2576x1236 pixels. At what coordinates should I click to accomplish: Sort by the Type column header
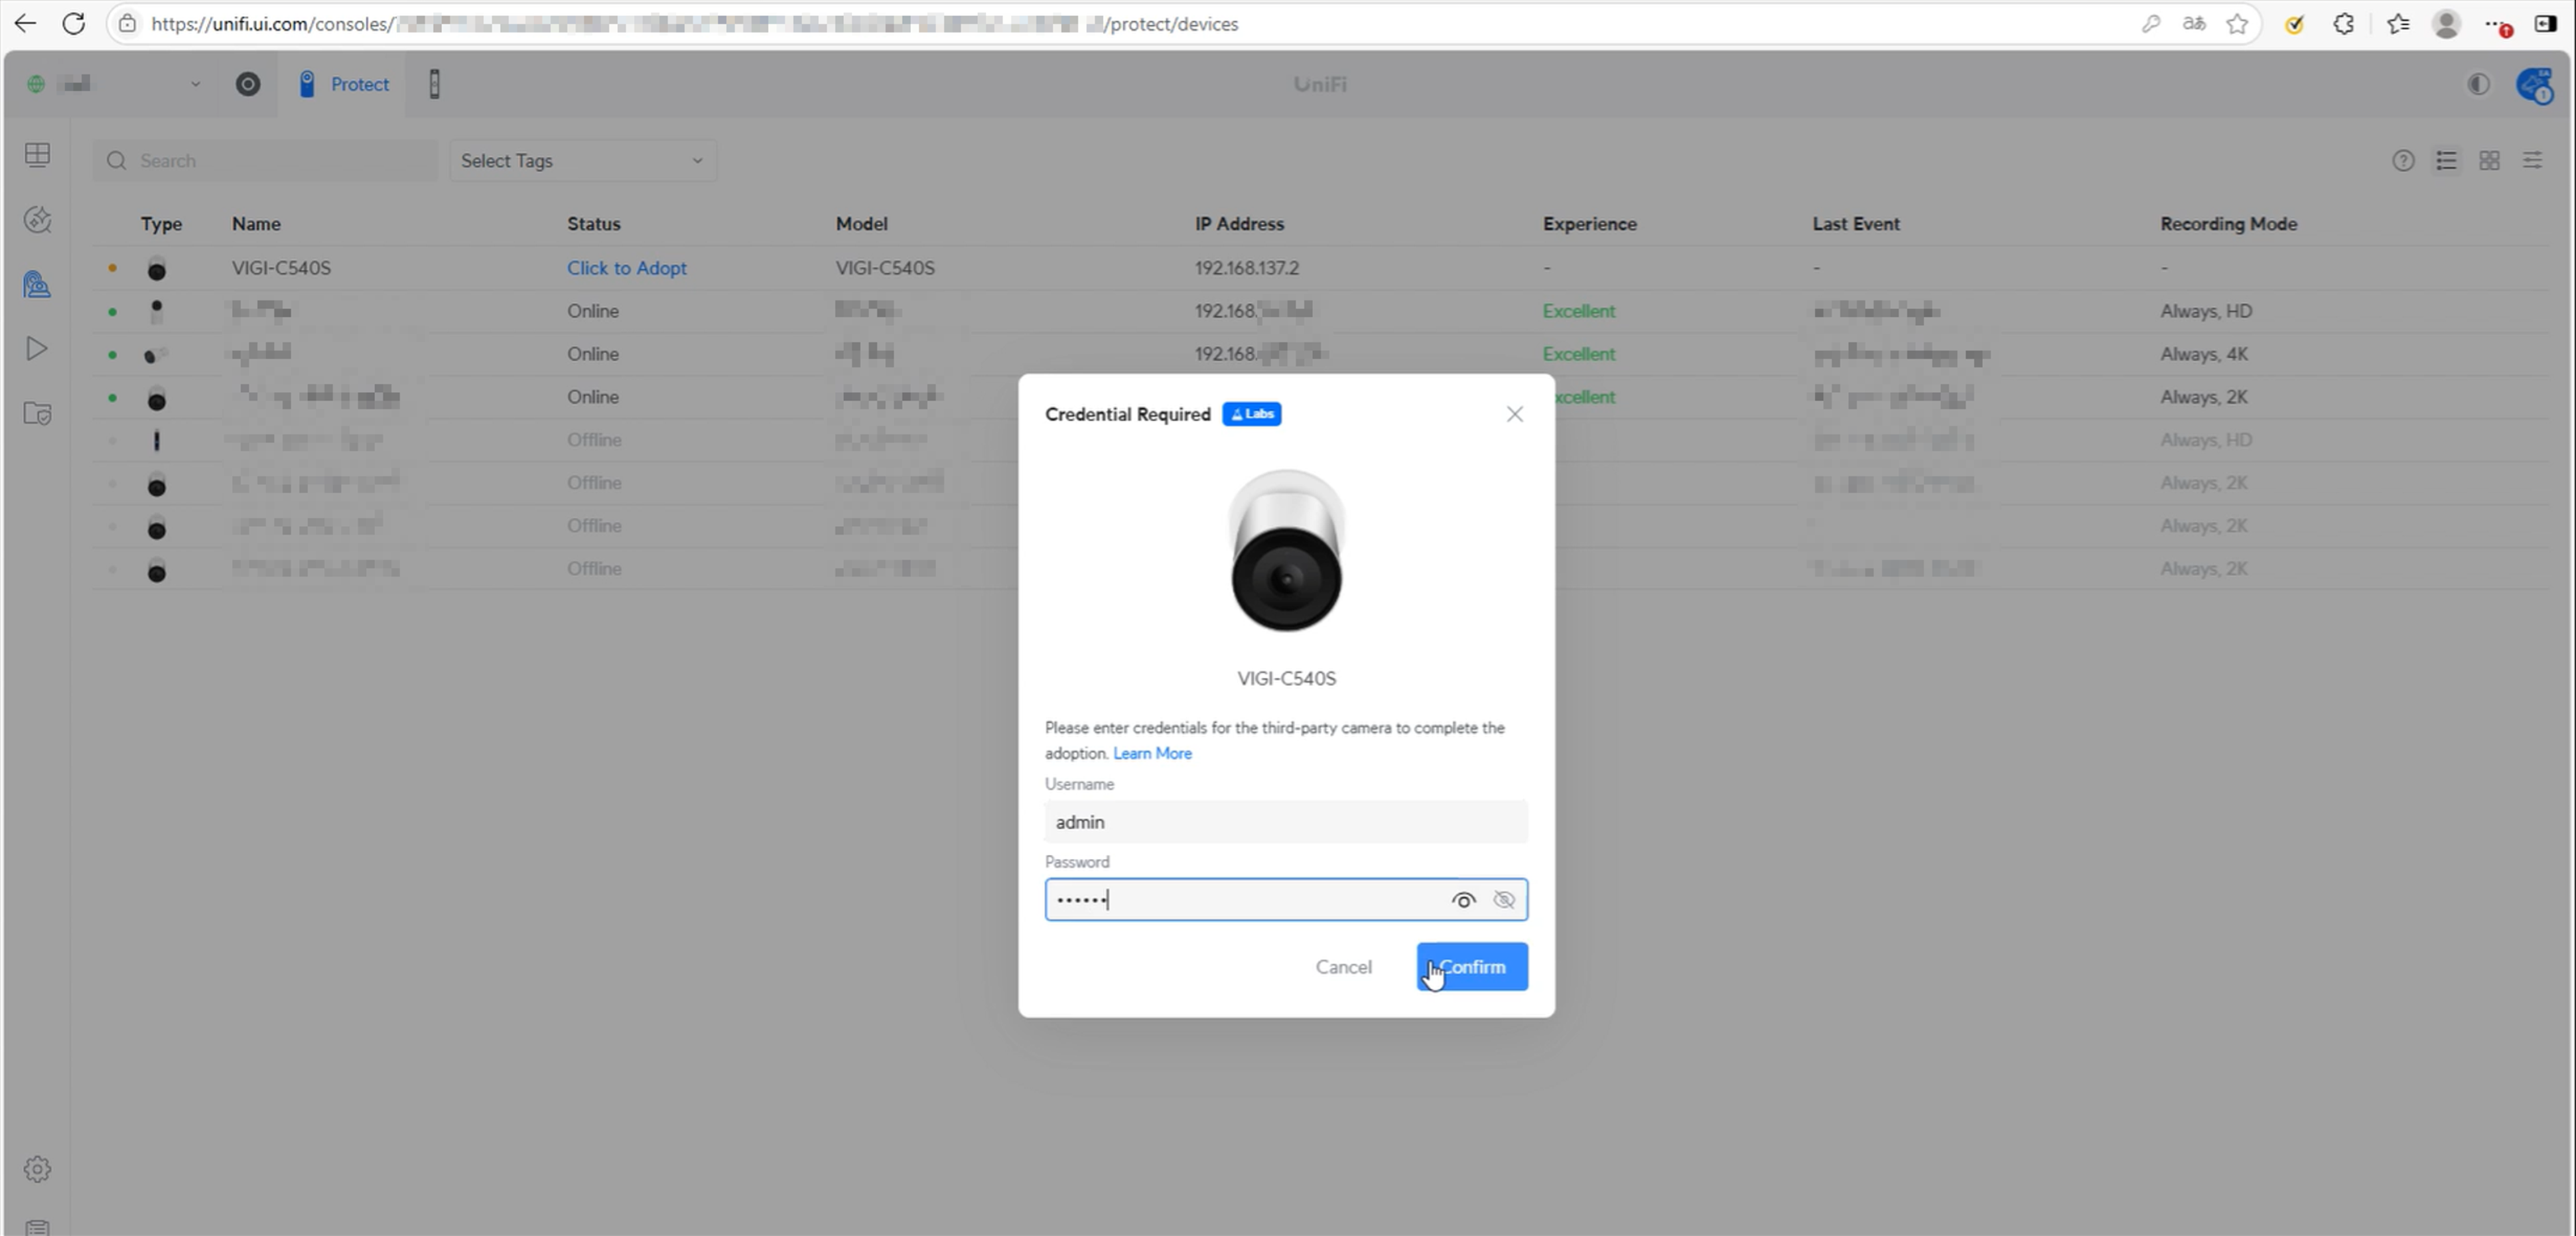(161, 224)
